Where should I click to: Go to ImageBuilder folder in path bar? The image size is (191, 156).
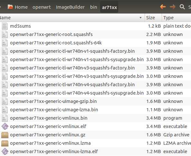pos(70,7)
